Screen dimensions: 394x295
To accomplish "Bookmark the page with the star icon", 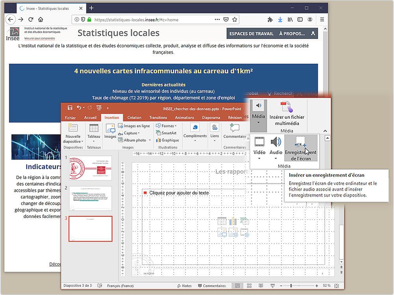I will coord(235,20).
